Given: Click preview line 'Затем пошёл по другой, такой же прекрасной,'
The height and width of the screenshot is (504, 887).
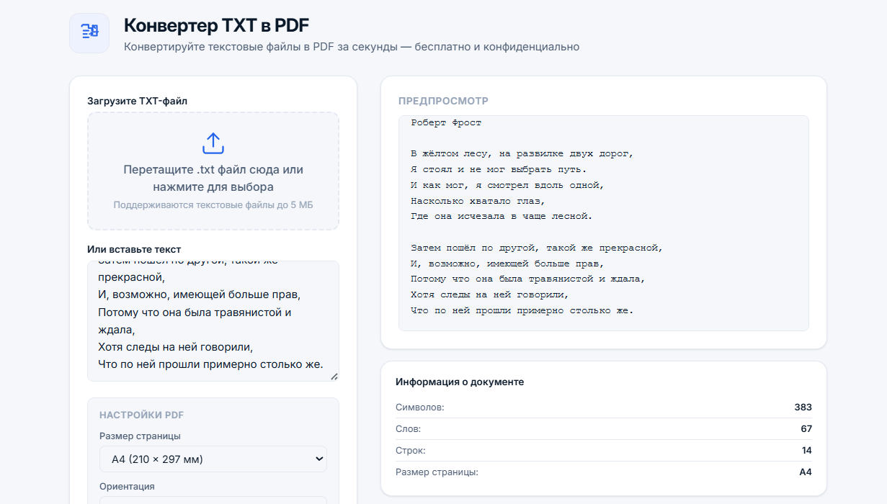Looking at the screenshot, I should (x=536, y=248).
